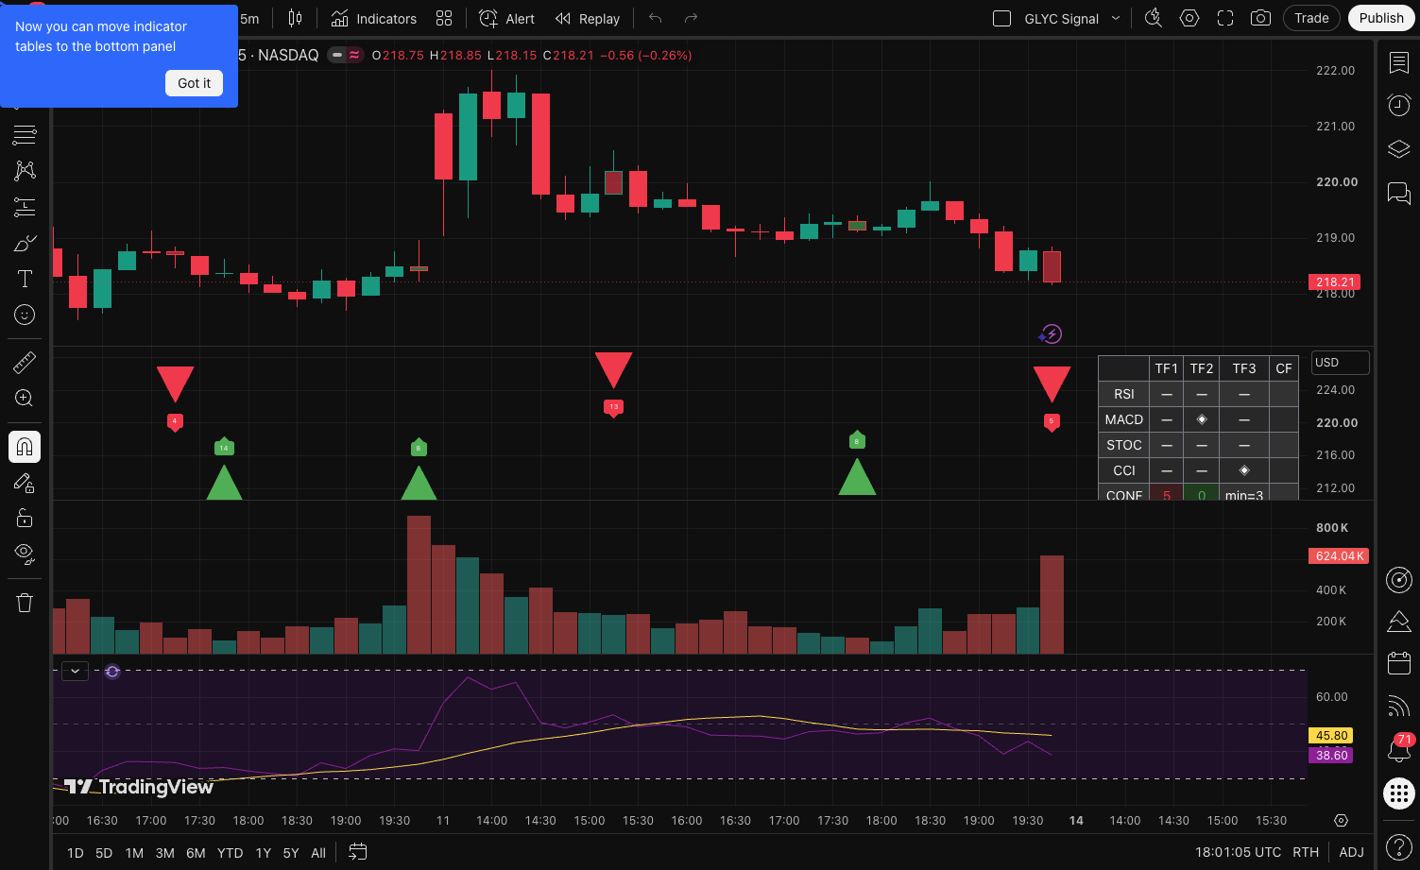Click the 218.21 price label on axis
1420x870 pixels.
pyautogui.click(x=1335, y=281)
